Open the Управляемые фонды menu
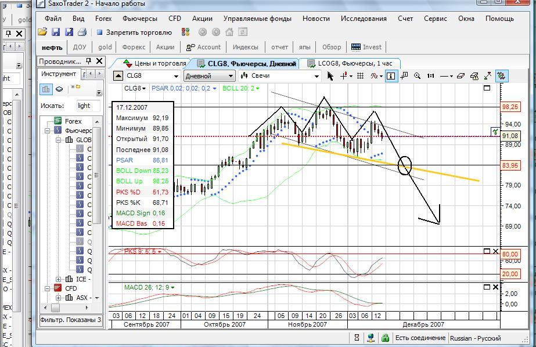The width and height of the screenshot is (536, 347). pyautogui.click(x=257, y=19)
